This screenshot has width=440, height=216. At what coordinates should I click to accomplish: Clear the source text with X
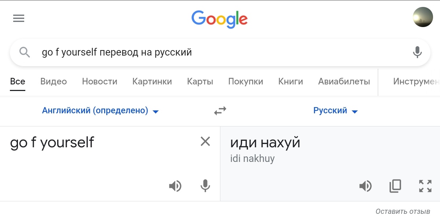click(205, 141)
